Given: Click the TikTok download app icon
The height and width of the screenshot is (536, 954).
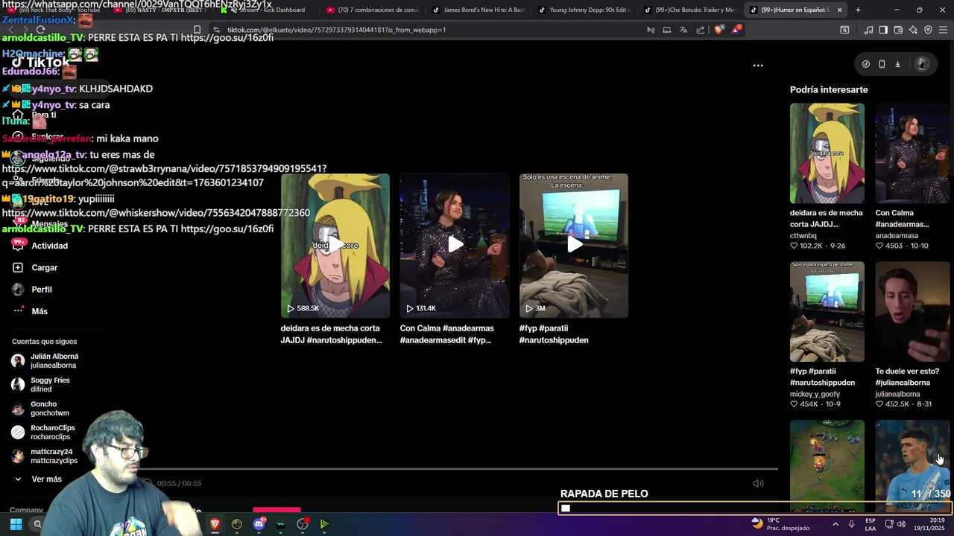Looking at the screenshot, I should click(897, 64).
